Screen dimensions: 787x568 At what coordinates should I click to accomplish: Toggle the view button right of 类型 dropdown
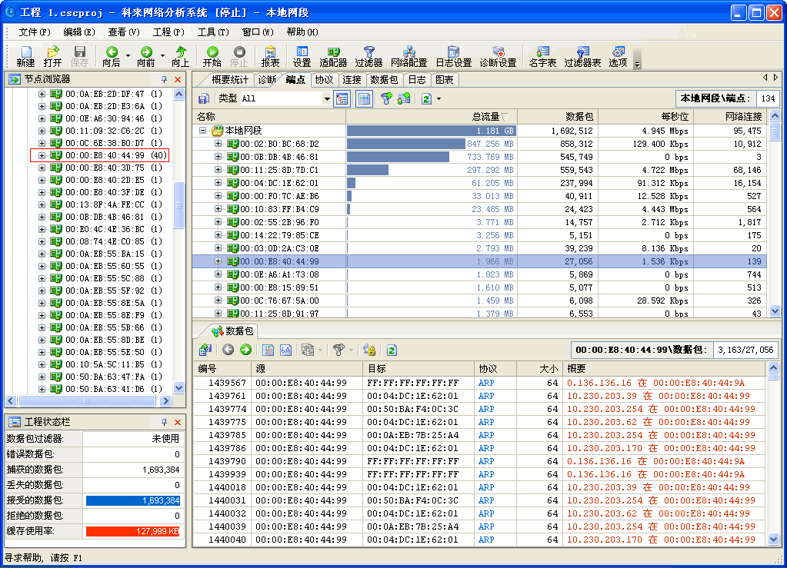[x=342, y=98]
